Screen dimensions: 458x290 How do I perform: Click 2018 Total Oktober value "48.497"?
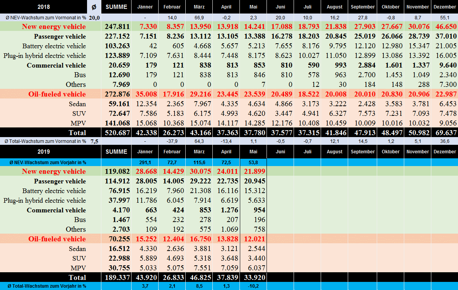tap(392, 132)
